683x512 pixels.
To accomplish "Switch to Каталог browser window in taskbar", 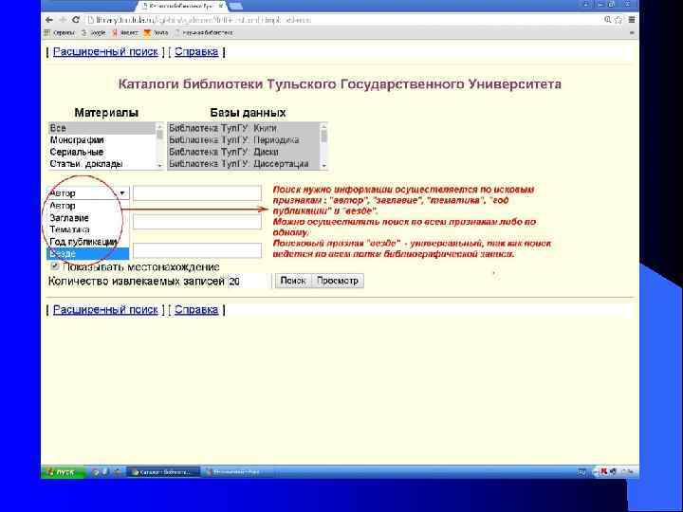I will coord(163,472).
